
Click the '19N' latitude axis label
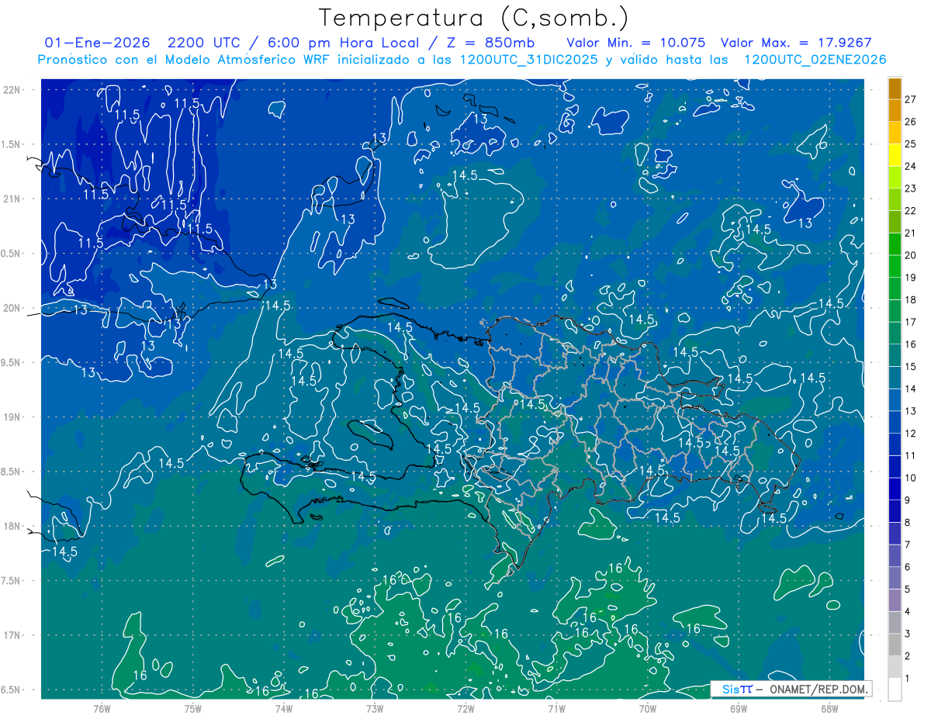point(13,417)
